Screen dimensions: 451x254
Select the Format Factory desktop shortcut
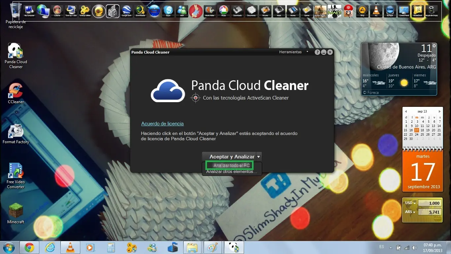pyautogui.click(x=16, y=134)
